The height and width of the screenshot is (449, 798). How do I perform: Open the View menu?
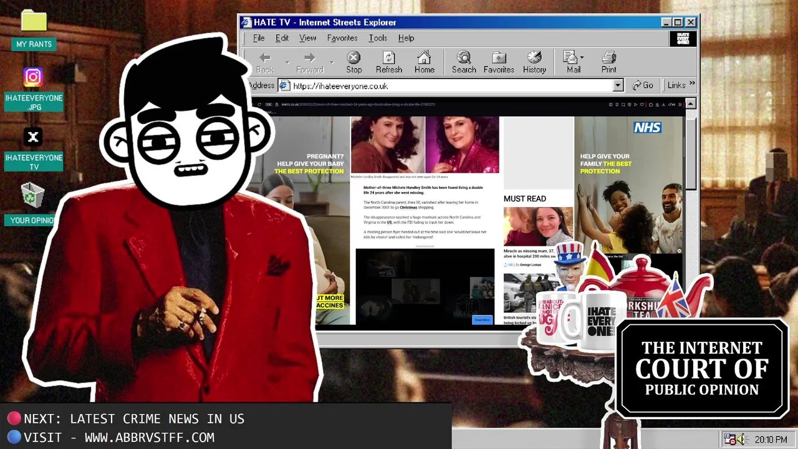307,38
